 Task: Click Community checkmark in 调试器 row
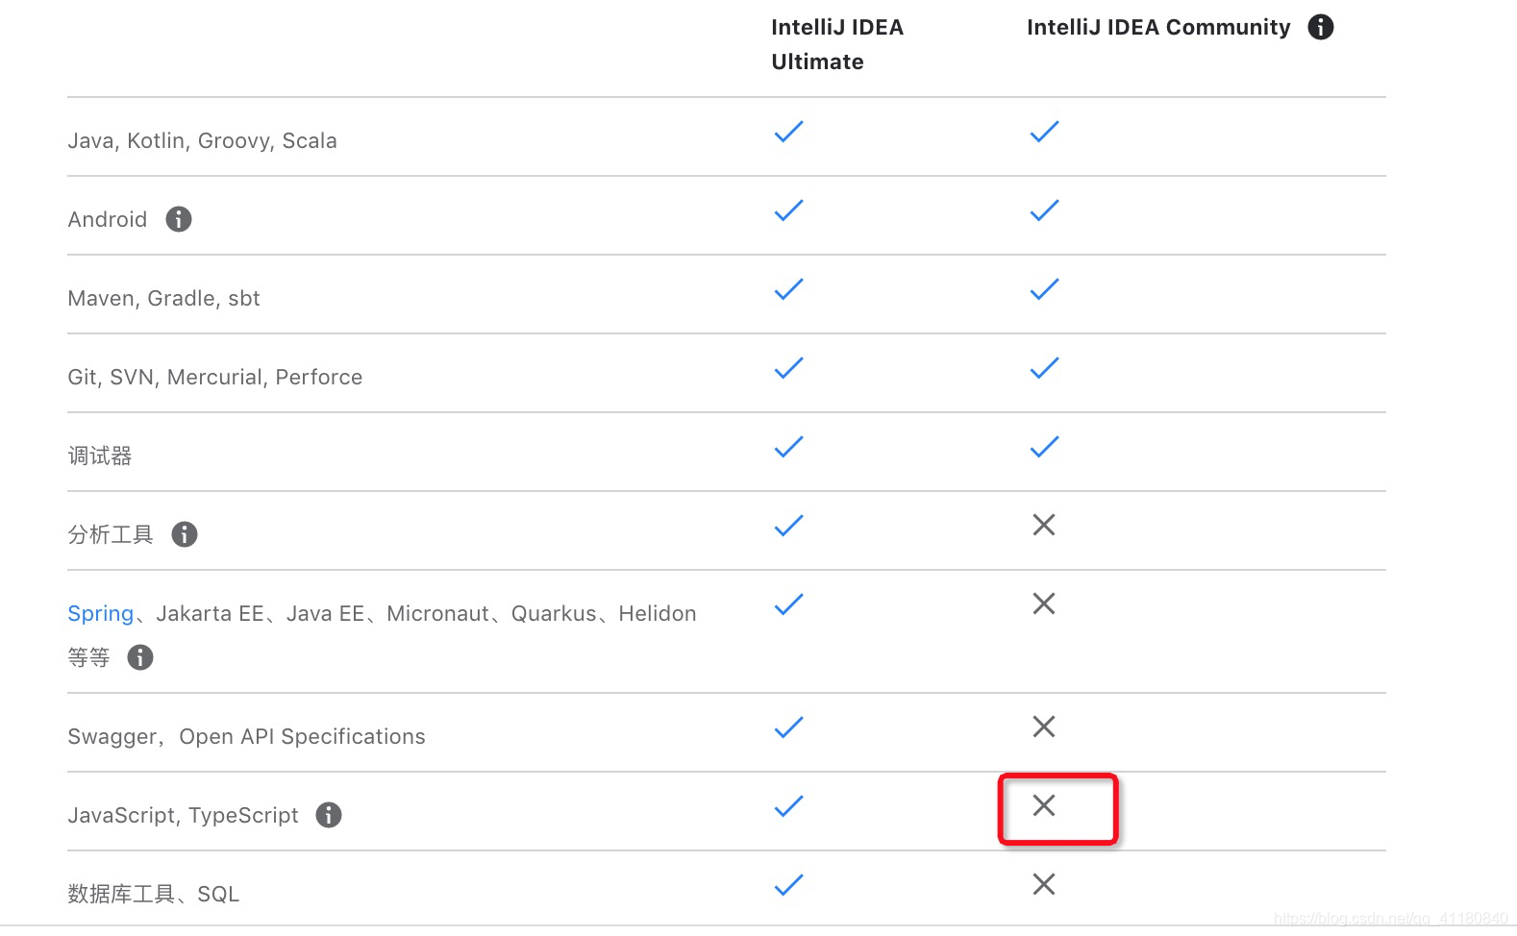[1044, 447]
